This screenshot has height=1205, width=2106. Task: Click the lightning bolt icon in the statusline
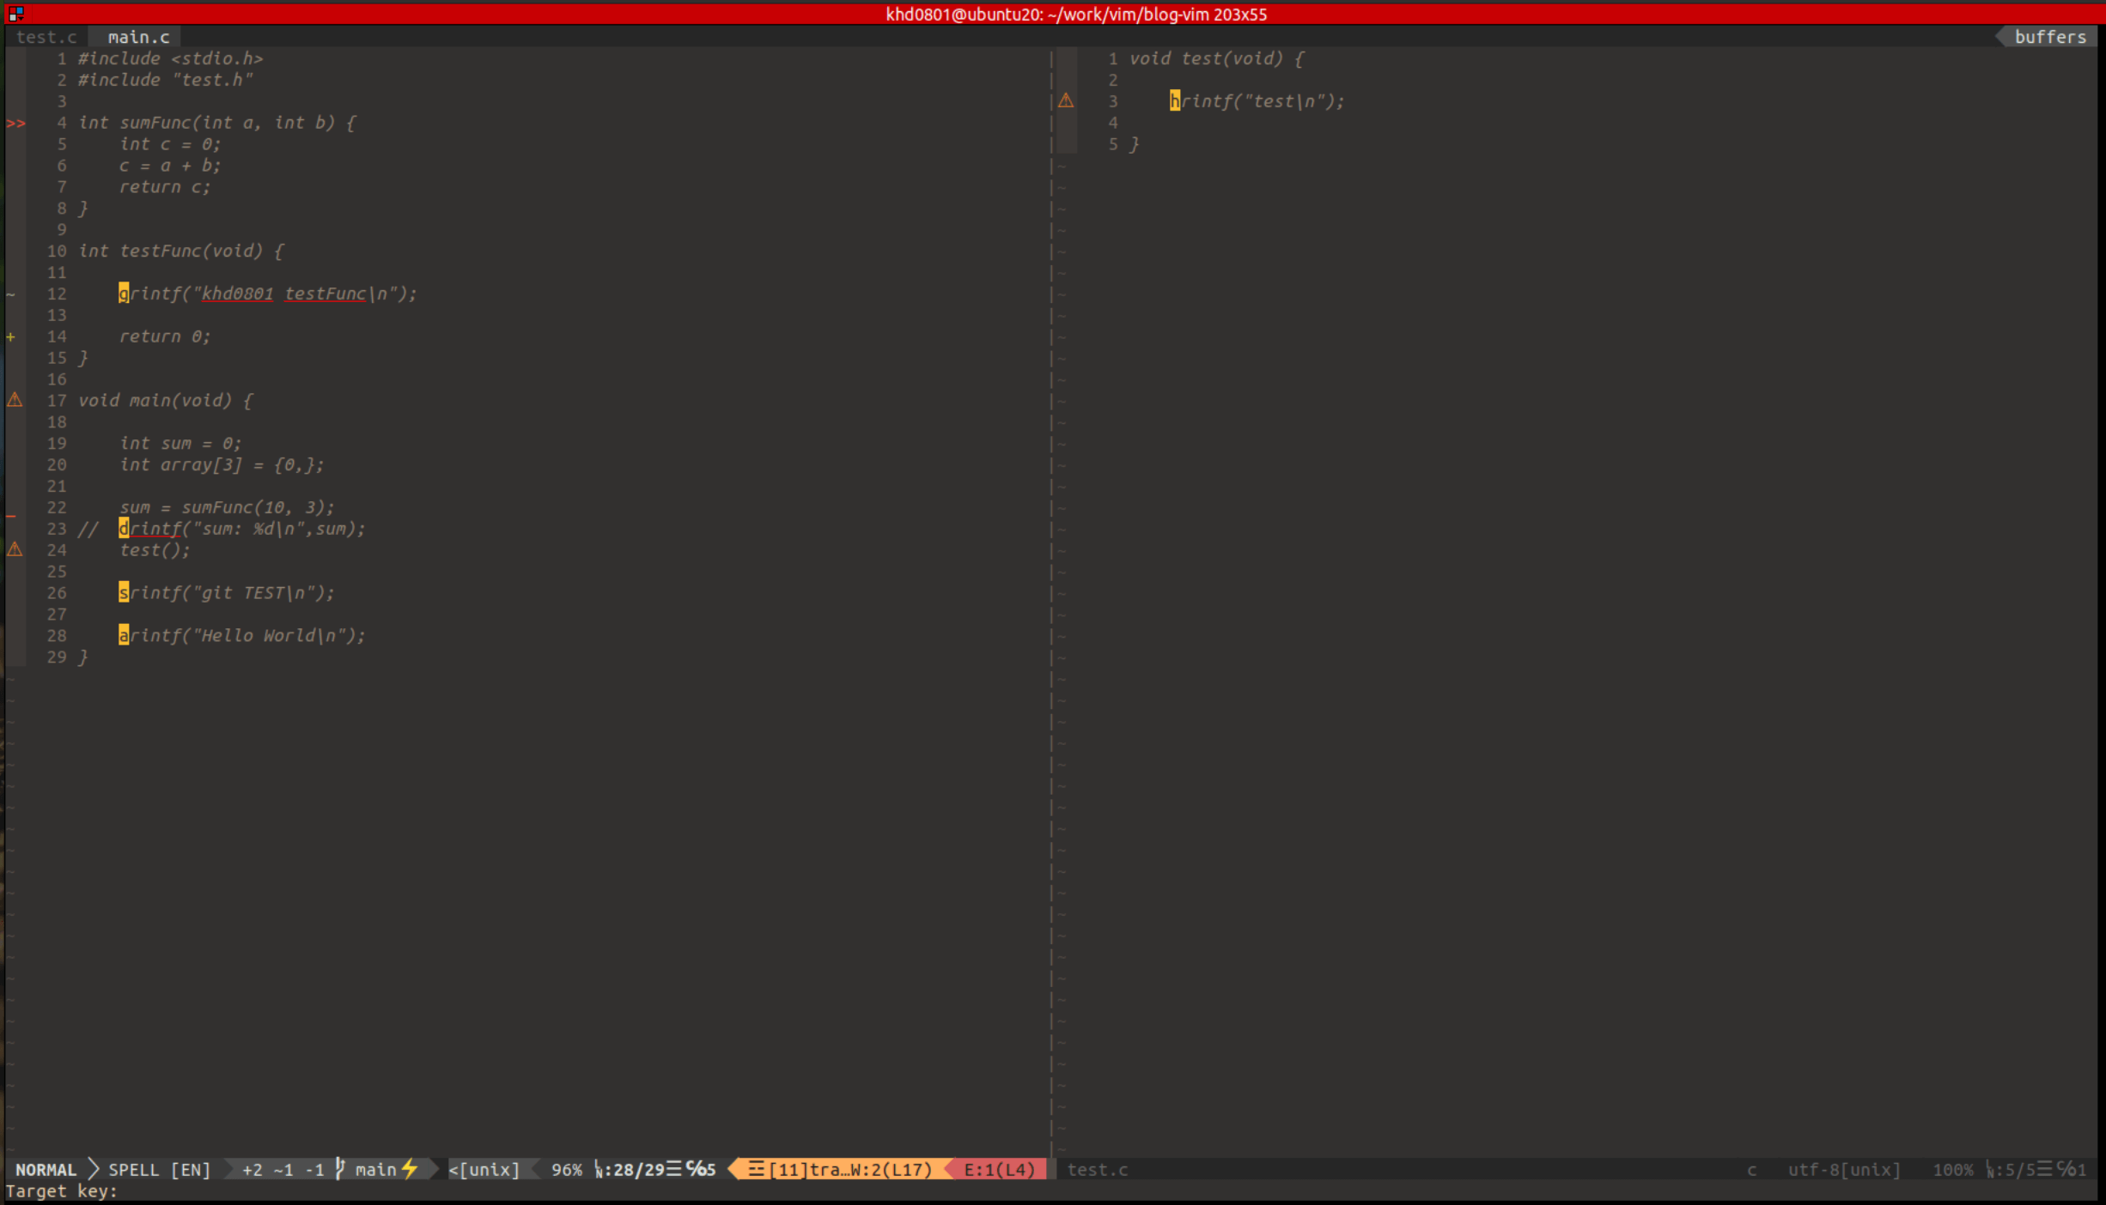coord(410,1169)
